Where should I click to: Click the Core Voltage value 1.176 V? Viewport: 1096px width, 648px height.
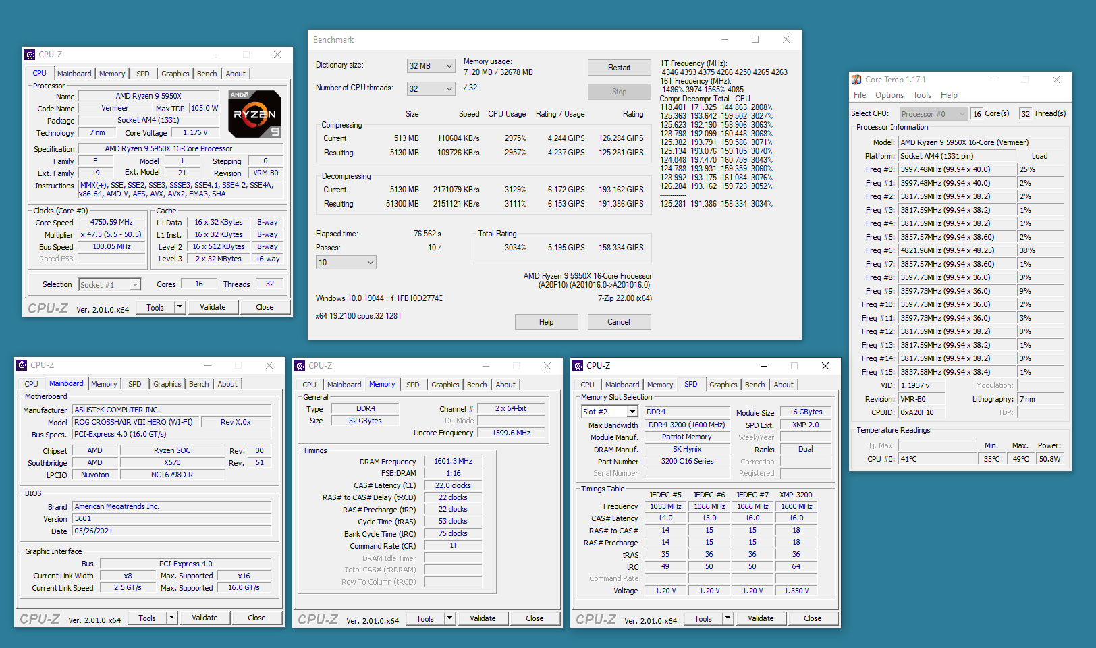[x=196, y=133]
